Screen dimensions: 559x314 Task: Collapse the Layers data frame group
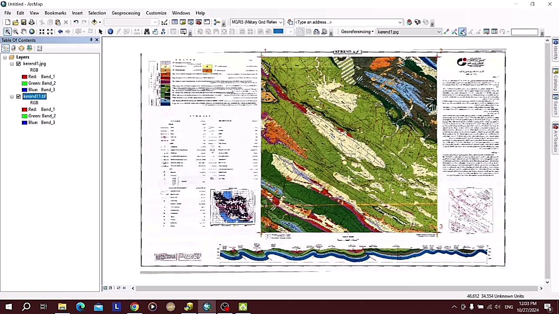[5, 57]
